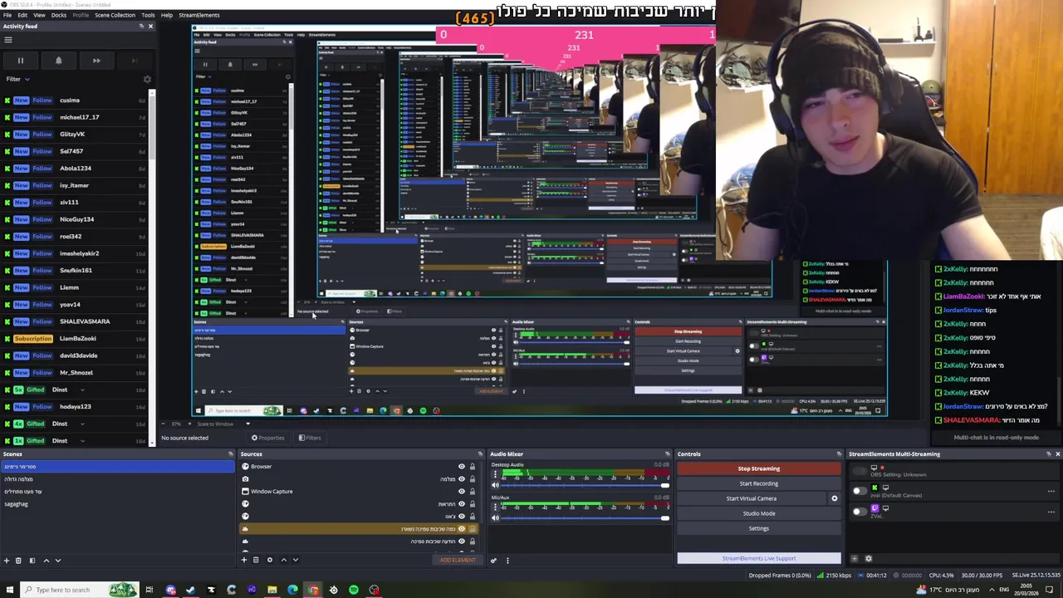The width and height of the screenshot is (1063, 598).
Task: Lock the Browser source
Action: (x=473, y=467)
